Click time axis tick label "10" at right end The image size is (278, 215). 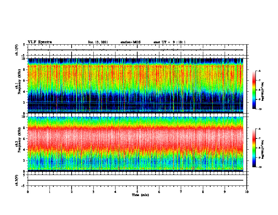coord(247,192)
